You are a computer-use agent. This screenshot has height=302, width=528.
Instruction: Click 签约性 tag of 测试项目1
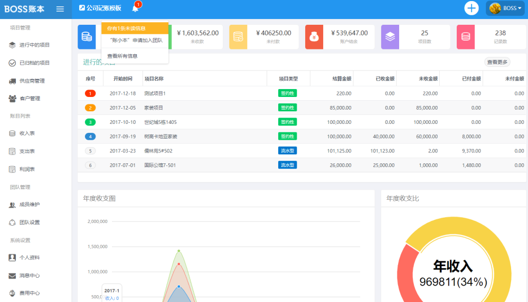pyautogui.click(x=287, y=93)
